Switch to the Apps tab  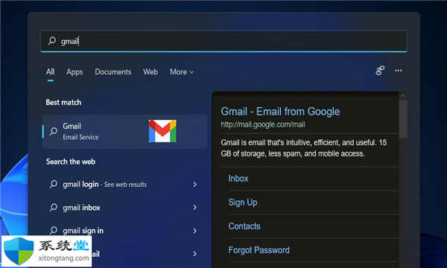[74, 72]
